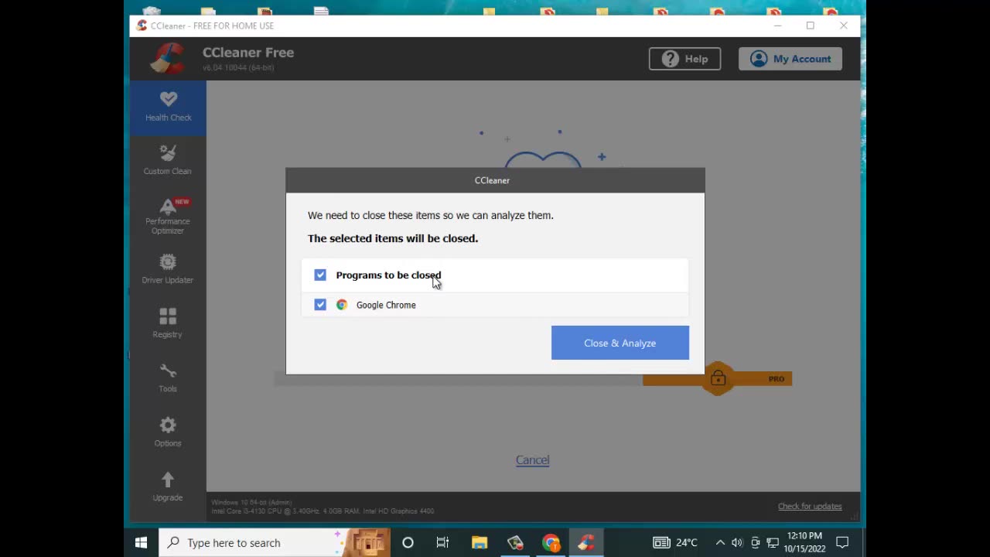Open the Windows Start menu
The height and width of the screenshot is (557, 990).
coord(141,542)
